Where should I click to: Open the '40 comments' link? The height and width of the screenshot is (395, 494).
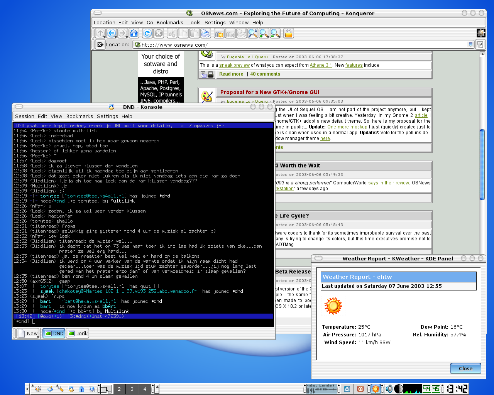265,74
